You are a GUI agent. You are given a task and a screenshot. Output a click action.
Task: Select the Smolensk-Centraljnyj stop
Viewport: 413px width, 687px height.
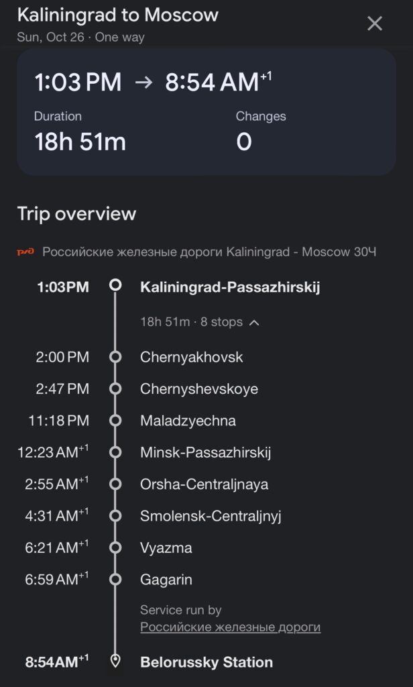pyautogui.click(x=210, y=516)
